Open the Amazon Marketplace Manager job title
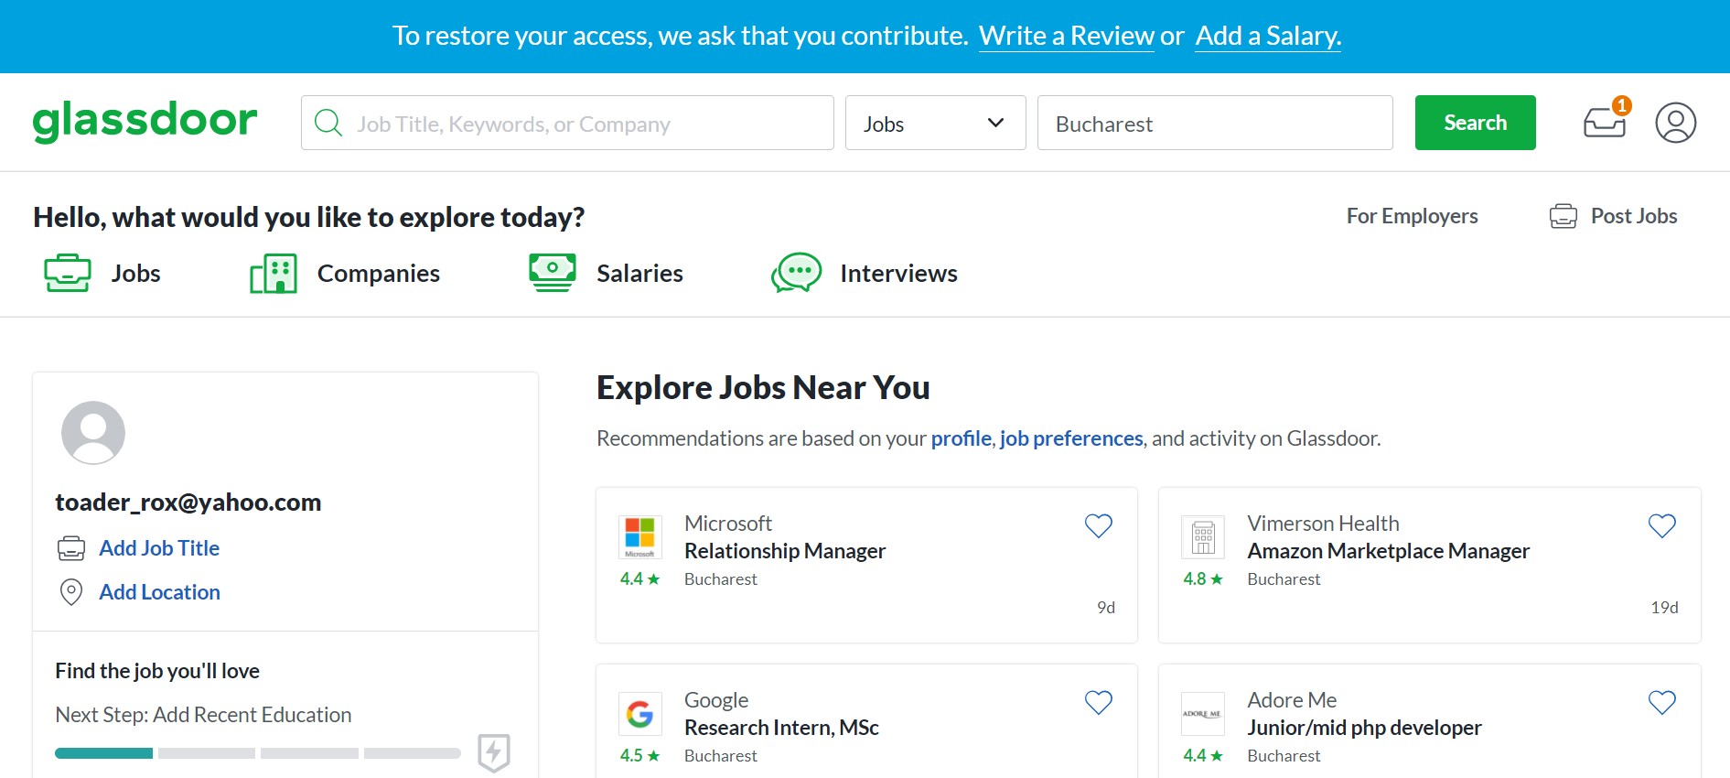The width and height of the screenshot is (1730, 778). [x=1389, y=551]
